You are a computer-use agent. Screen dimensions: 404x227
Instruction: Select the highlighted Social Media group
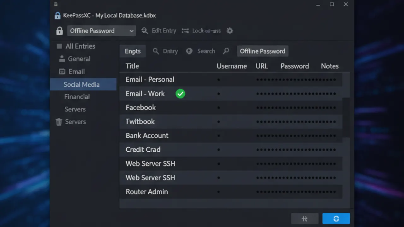pos(83,84)
